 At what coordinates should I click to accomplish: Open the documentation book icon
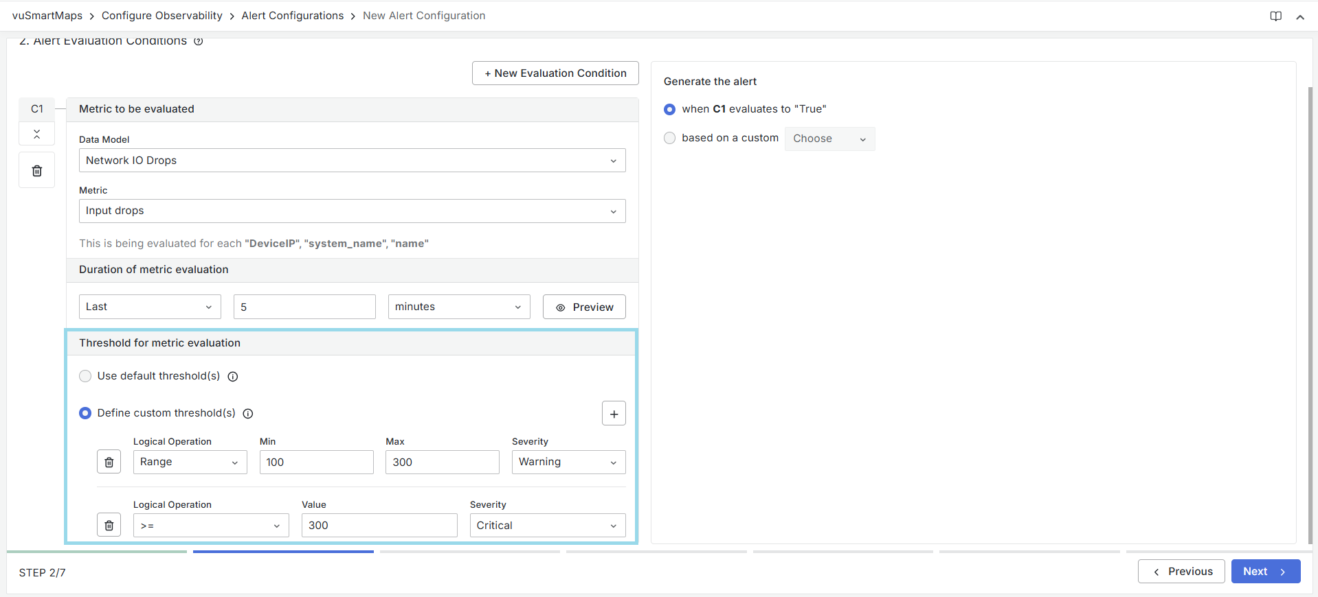click(1275, 16)
